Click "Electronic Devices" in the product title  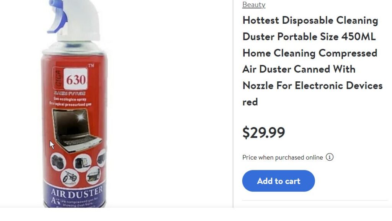click(339, 86)
